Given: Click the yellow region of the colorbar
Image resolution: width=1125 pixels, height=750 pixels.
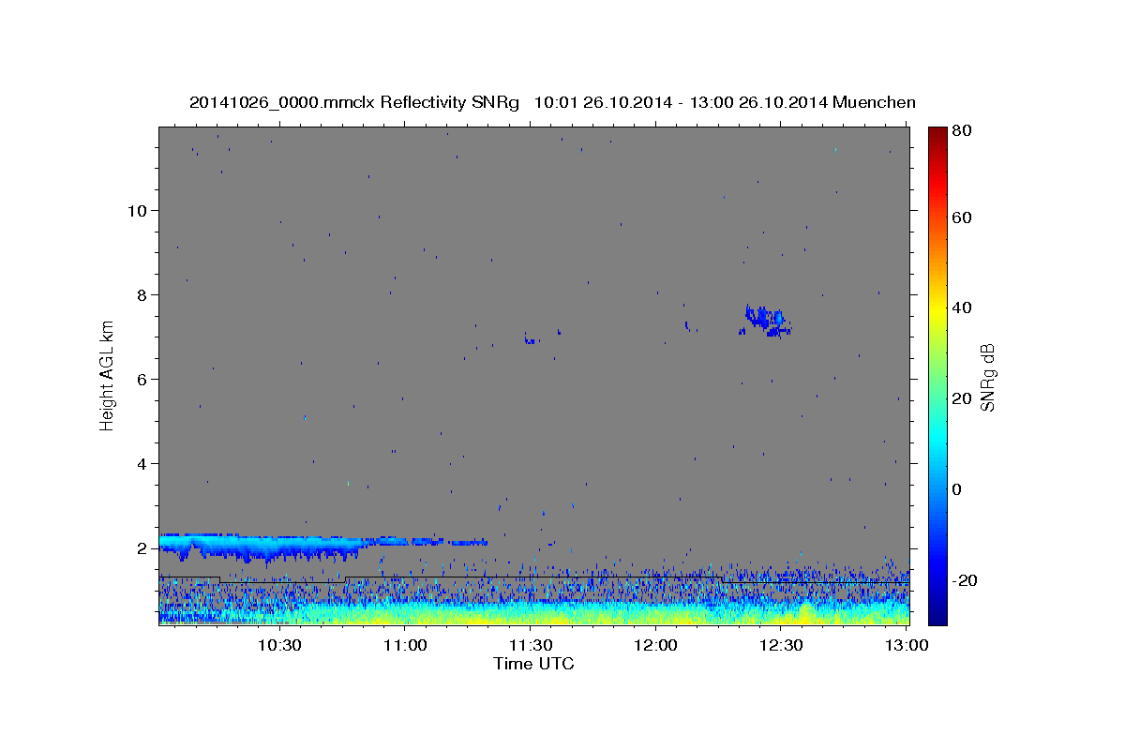Looking at the screenshot, I should [x=937, y=309].
